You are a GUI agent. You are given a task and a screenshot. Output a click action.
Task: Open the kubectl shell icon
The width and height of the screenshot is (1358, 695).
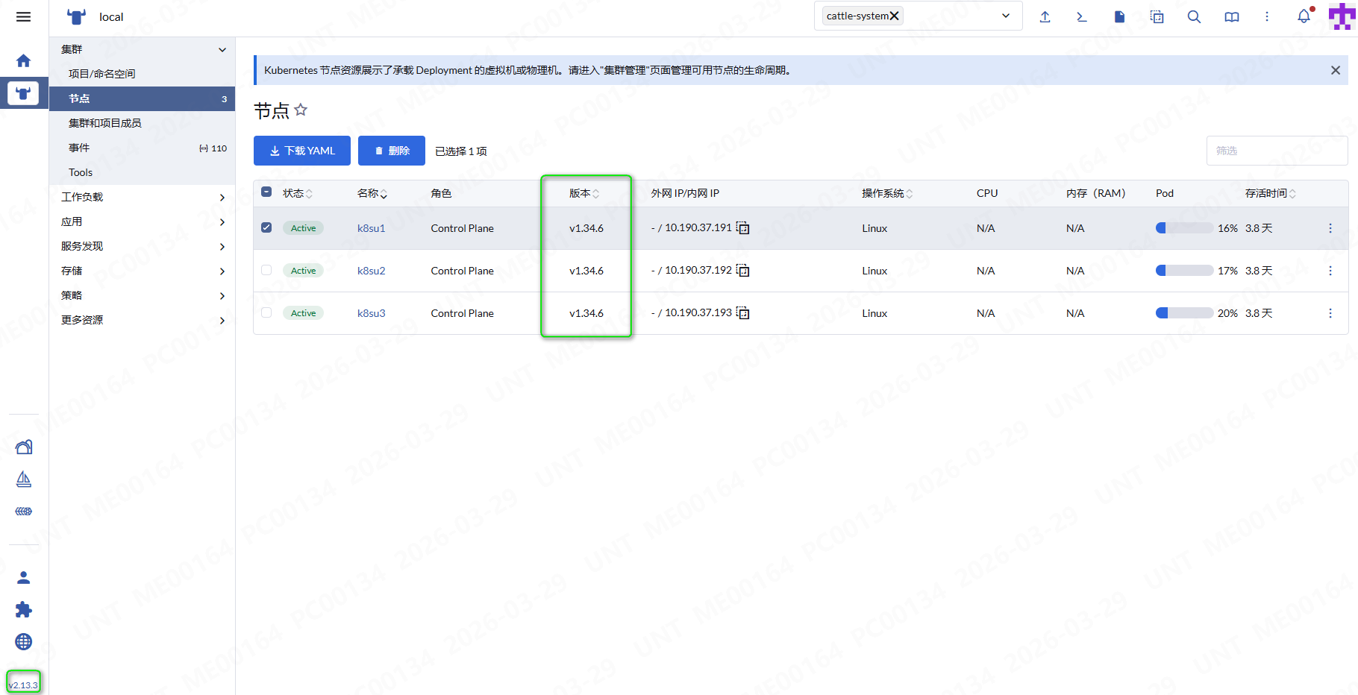pyautogui.click(x=1082, y=16)
